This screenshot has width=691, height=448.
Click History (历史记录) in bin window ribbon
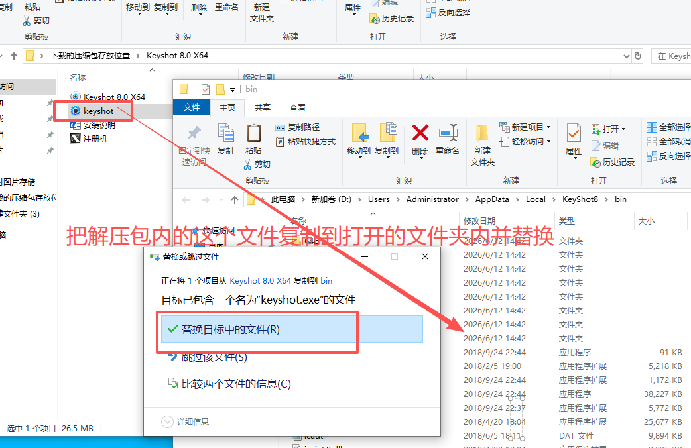point(613,162)
